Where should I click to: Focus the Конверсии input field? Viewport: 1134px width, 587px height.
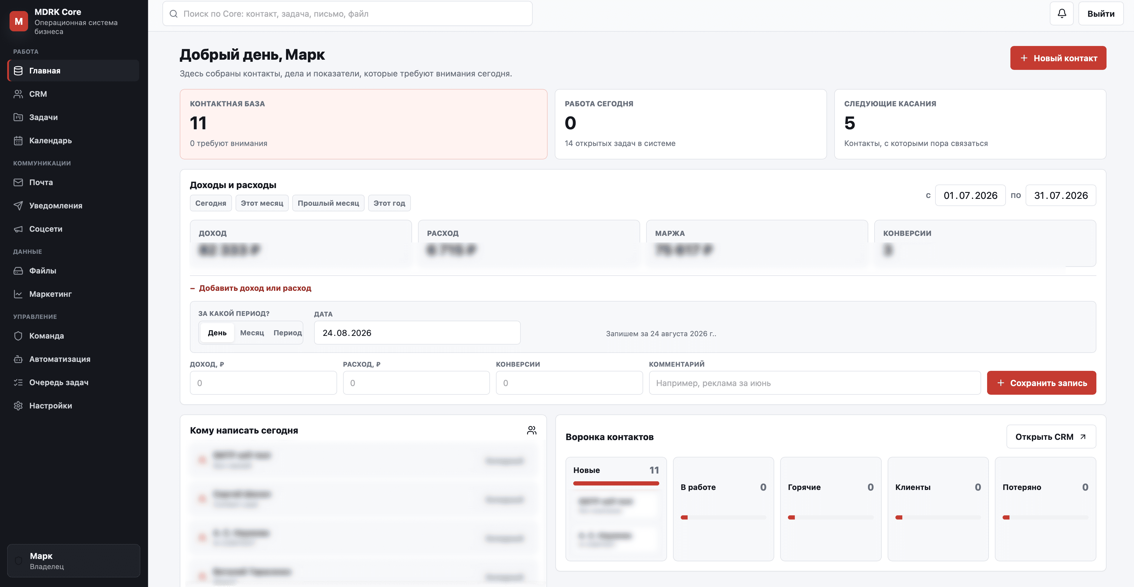pos(569,383)
